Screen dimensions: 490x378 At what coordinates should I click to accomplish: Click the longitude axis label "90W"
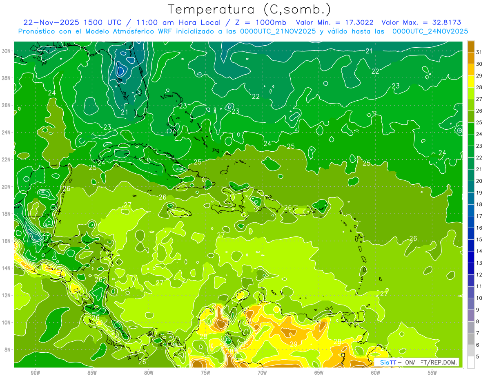pyautogui.click(x=35, y=373)
